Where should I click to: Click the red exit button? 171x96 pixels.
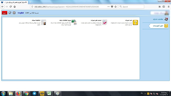5,13
